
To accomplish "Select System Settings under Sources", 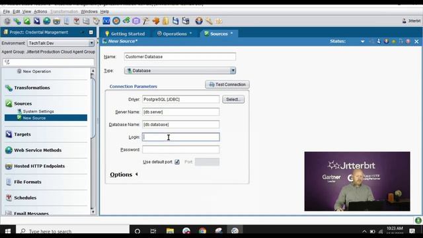I will pyautogui.click(x=38, y=111).
